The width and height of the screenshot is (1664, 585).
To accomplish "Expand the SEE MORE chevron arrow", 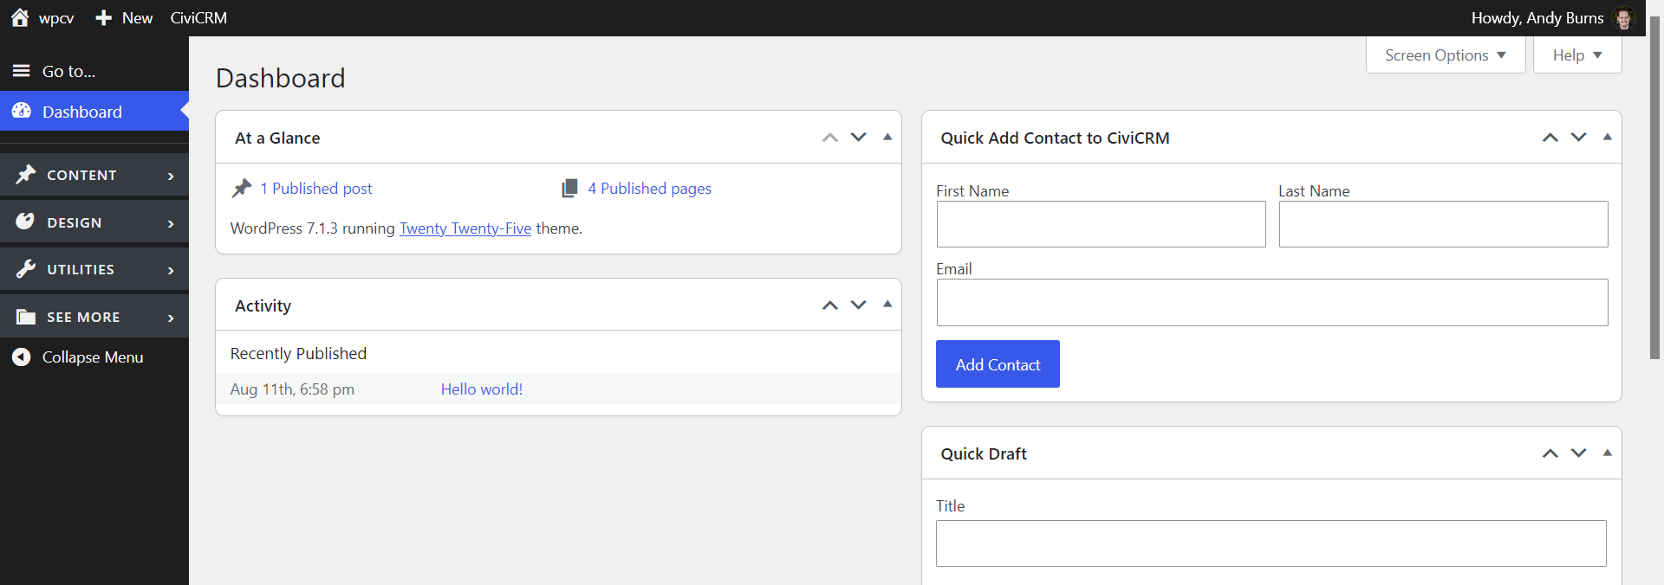I will point(171,318).
